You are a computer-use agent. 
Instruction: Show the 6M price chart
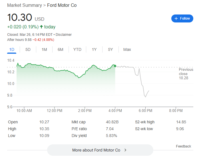[61, 49]
